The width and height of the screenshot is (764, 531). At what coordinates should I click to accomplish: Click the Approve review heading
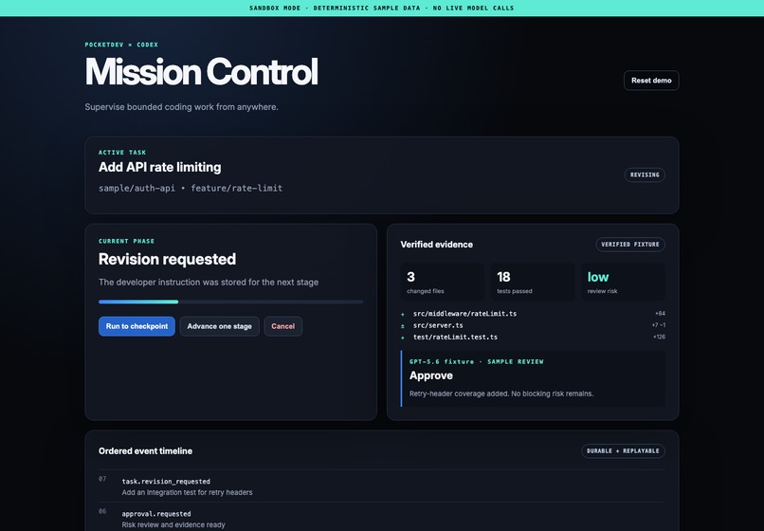pyautogui.click(x=430, y=375)
